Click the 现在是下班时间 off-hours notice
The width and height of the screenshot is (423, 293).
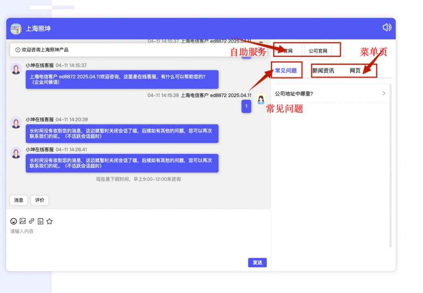point(138,179)
